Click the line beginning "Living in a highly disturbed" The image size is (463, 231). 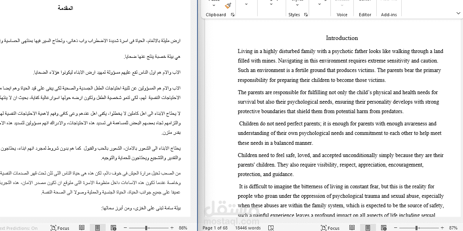[x=340, y=51]
